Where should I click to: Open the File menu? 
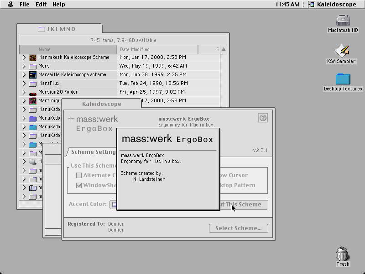25,5
